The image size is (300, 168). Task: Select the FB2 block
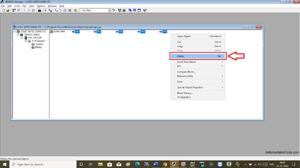tap(119, 31)
